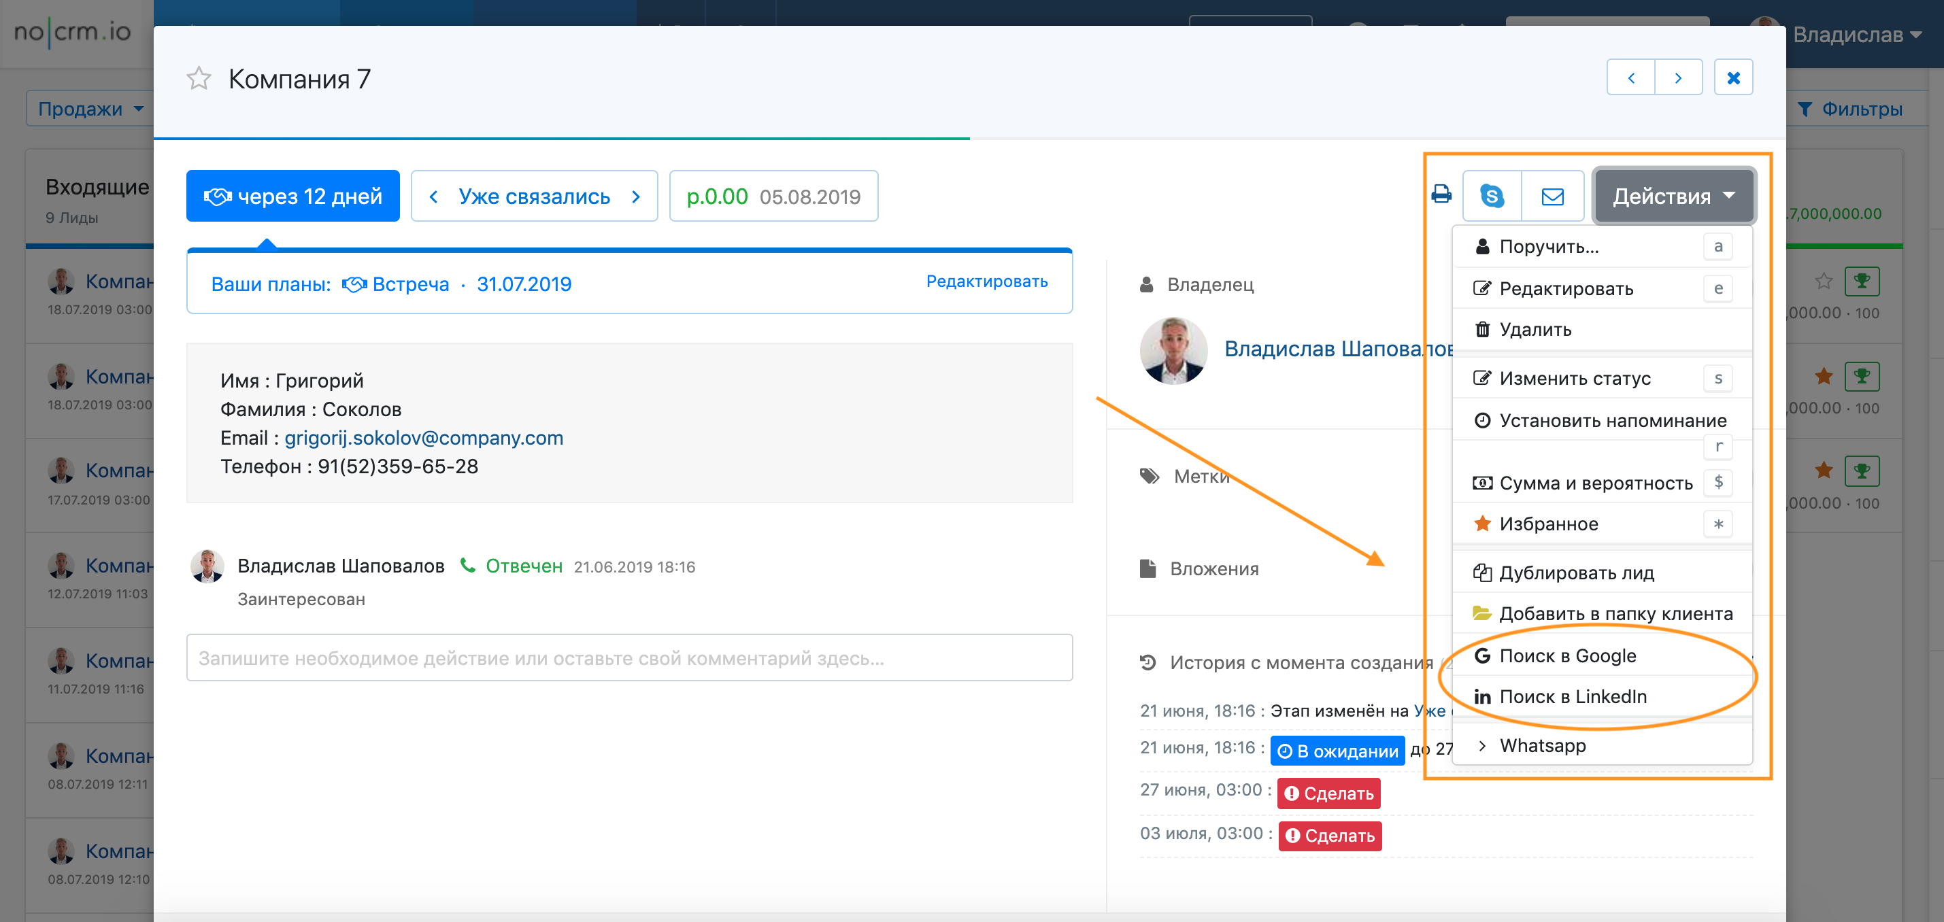Click the comment input field

629,658
